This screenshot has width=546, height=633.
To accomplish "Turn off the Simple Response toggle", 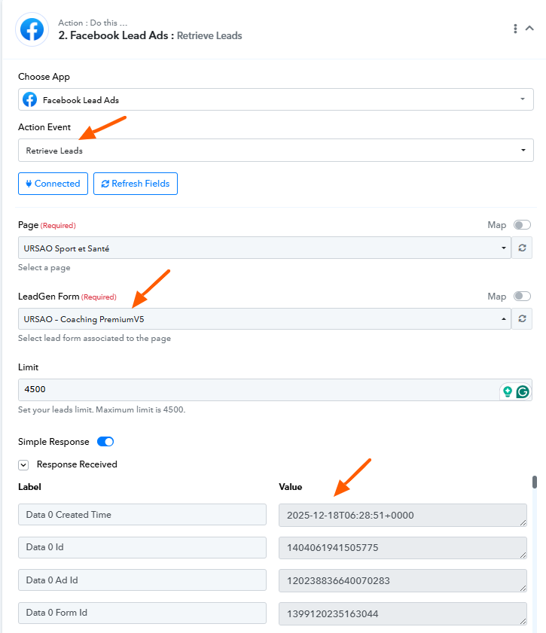I will (x=105, y=442).
